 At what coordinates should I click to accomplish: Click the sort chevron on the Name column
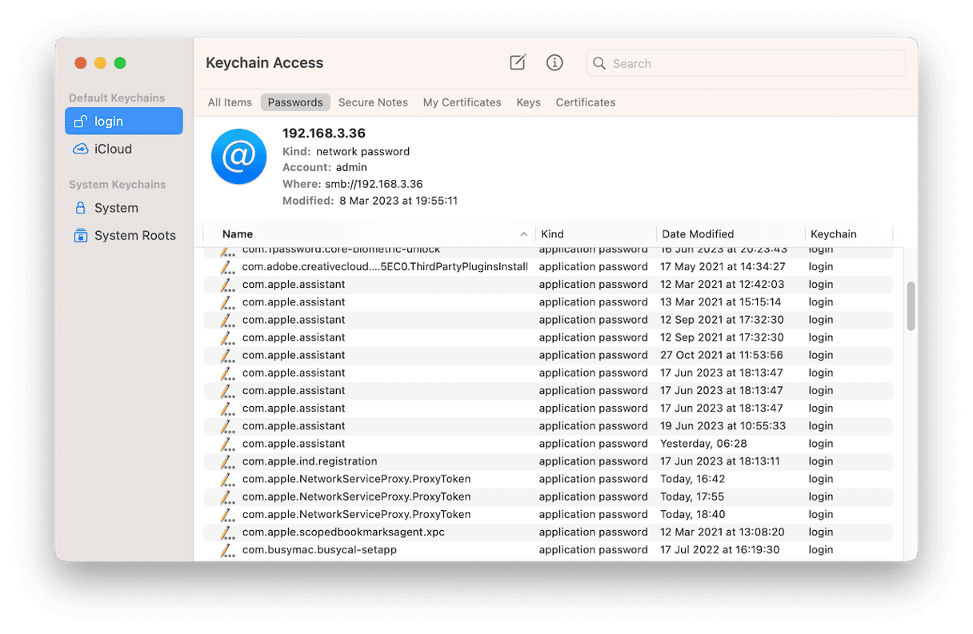pyautogui.click(x=524, y=233)
